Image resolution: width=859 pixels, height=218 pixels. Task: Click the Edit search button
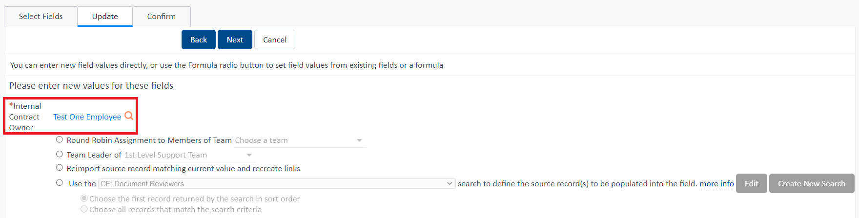[x=752, y=183]
